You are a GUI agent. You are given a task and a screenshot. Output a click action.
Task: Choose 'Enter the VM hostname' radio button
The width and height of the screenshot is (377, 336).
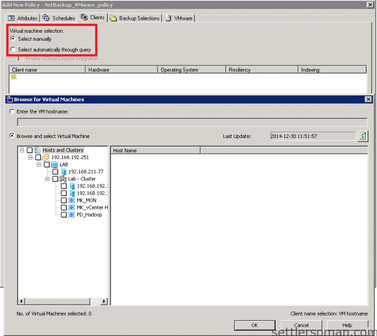pos(13,111)
